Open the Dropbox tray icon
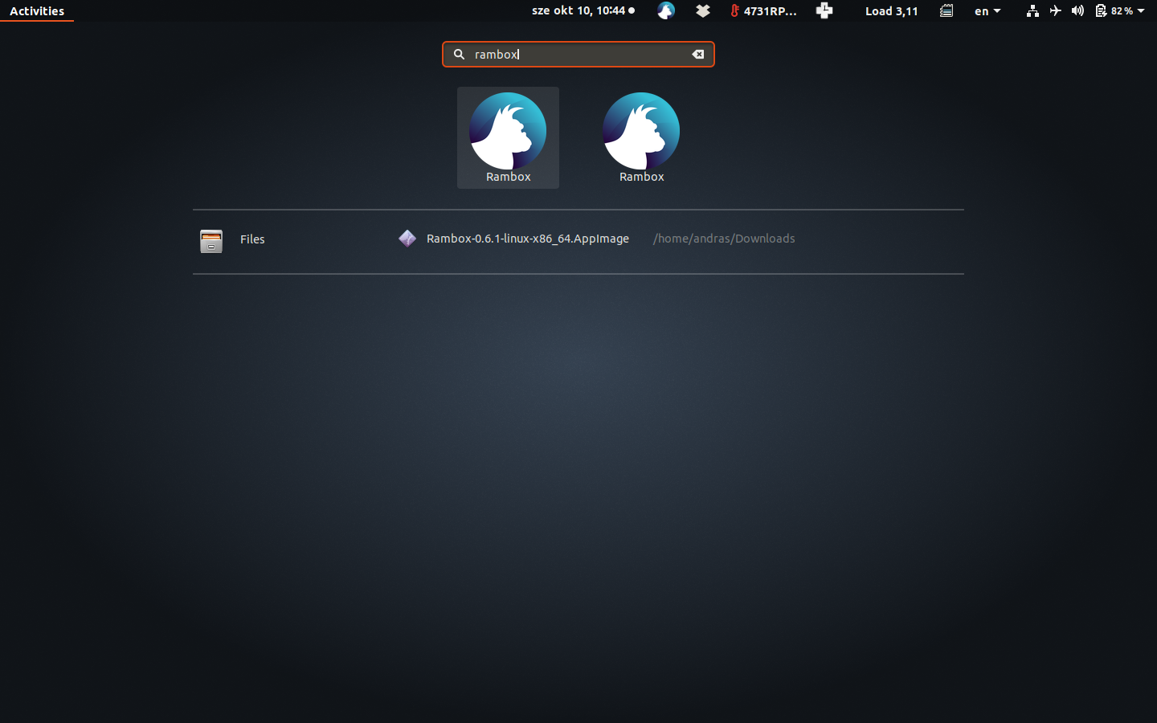Screen dimensions: 1157x723 [x=703, y=10]
